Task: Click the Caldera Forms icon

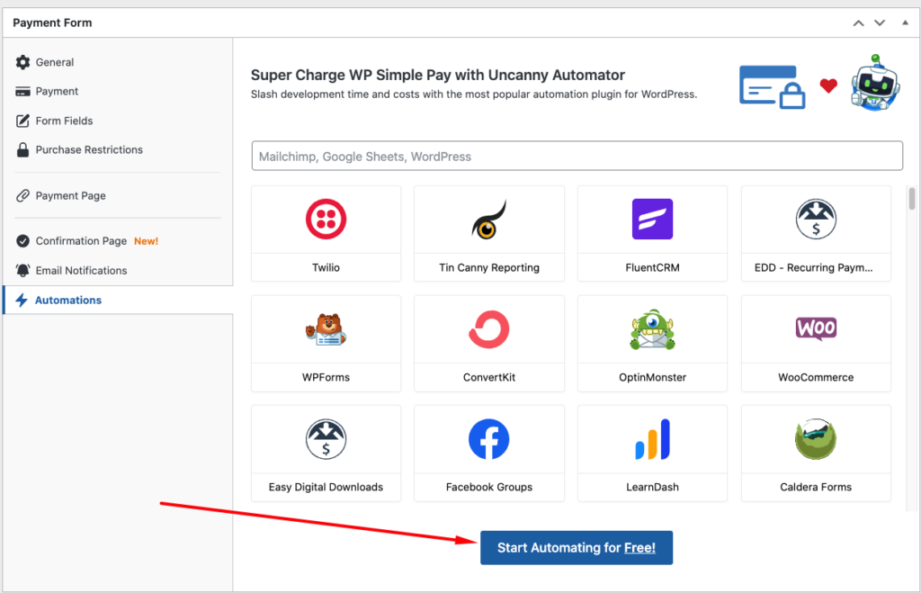Action: click(816, 439)
